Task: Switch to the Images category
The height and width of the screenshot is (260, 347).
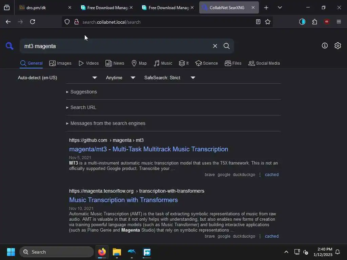Action: point(60,63)
